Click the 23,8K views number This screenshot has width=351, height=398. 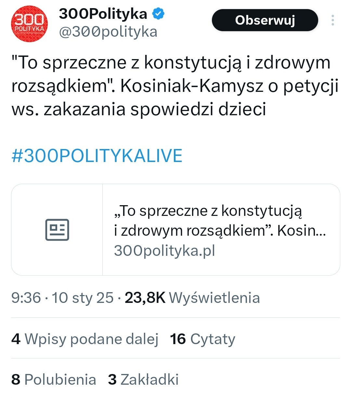[145, 298]
